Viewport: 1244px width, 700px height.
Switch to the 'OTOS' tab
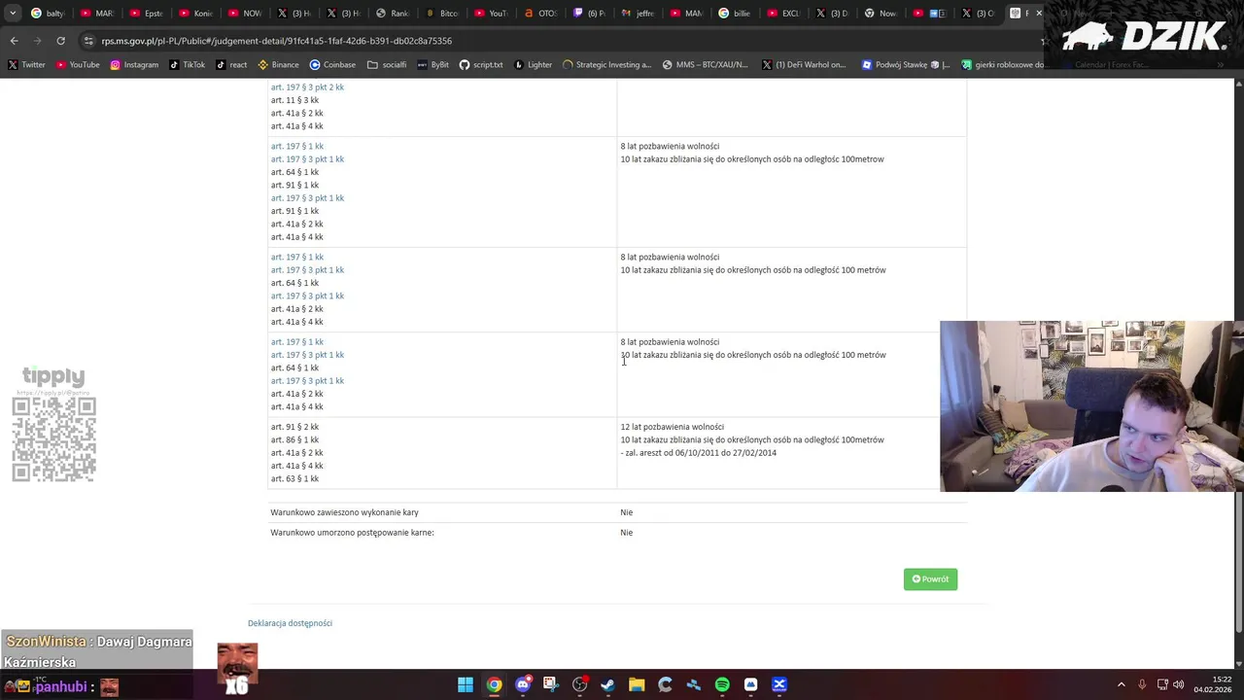(x=540, y=14)
